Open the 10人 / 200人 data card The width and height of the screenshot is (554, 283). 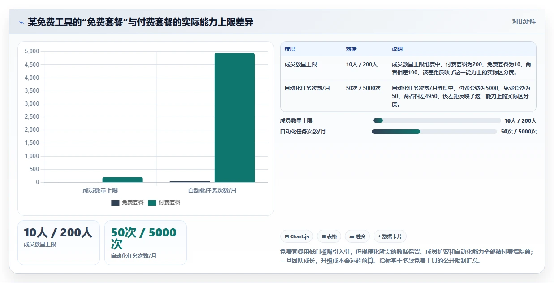[59, 243]
